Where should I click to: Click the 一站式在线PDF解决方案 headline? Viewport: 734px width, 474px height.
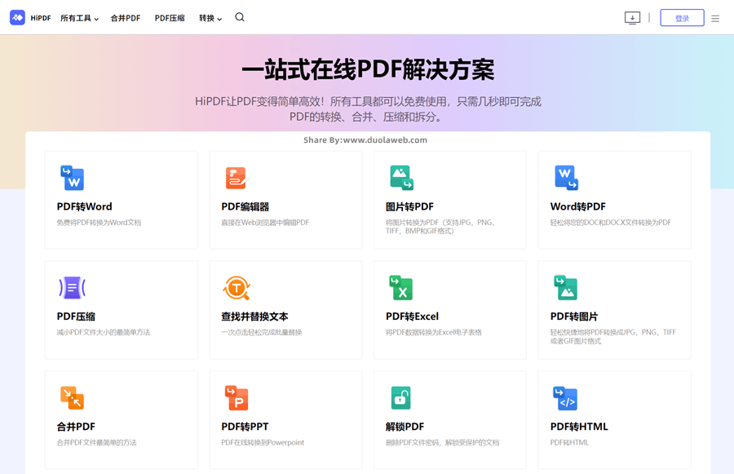click(x=368, y=70)
